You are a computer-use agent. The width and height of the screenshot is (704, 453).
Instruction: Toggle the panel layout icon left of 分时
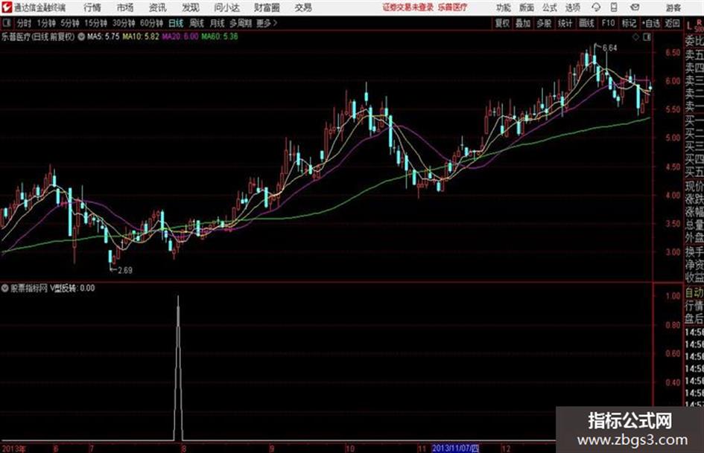(6, 23)
